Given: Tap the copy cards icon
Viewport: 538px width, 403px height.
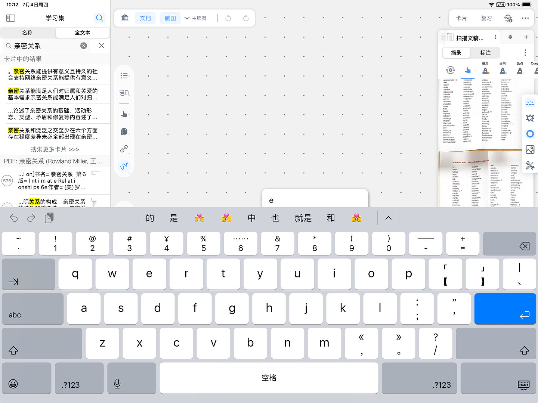Looking at the screenshot, I should 124,131.
